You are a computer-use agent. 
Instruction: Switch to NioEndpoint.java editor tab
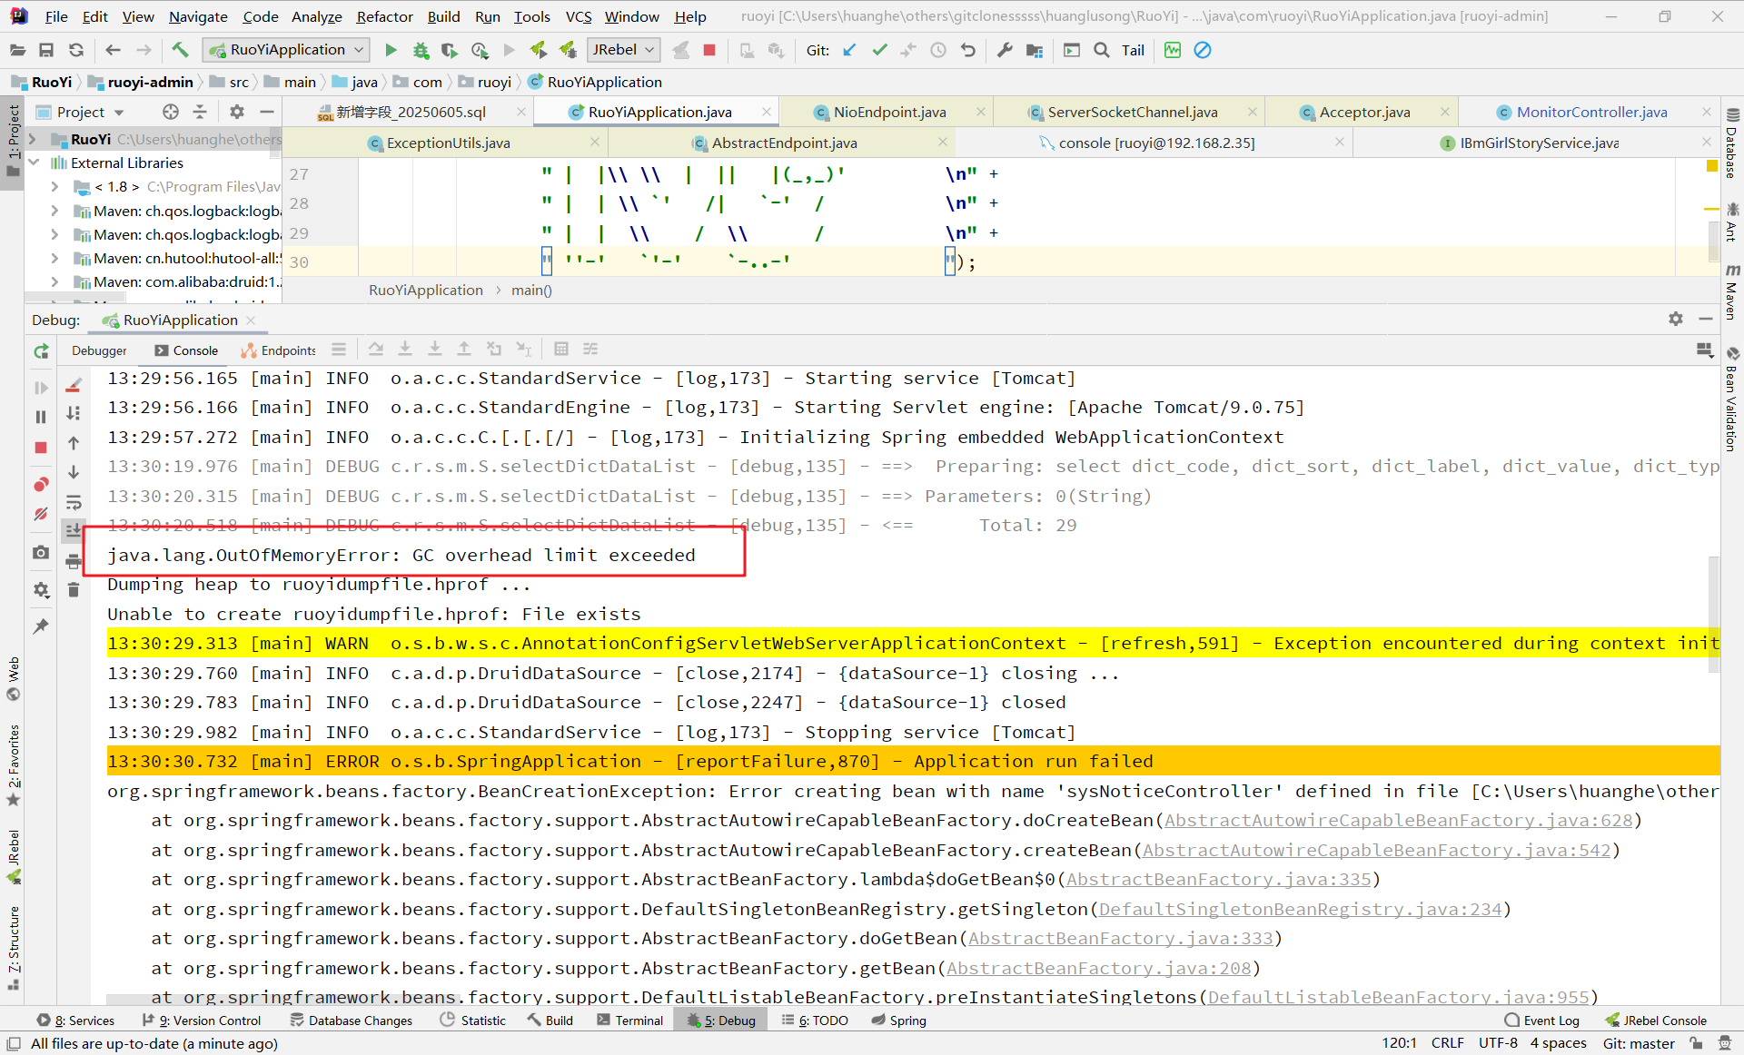[x=888, y=112]
